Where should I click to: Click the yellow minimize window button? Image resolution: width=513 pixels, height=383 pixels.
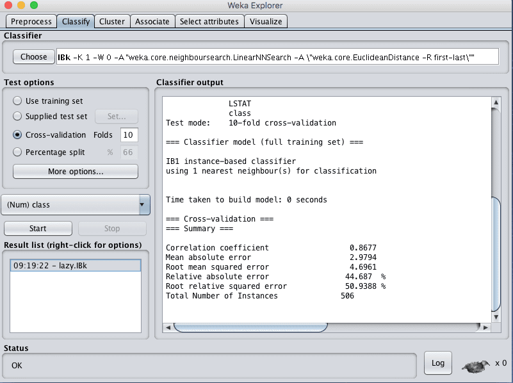point(21,5)
